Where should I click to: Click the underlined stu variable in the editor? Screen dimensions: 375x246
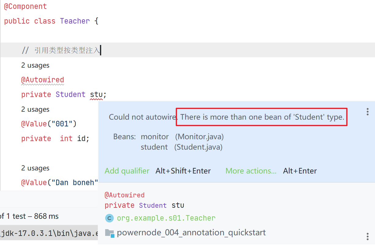[96, 95]
